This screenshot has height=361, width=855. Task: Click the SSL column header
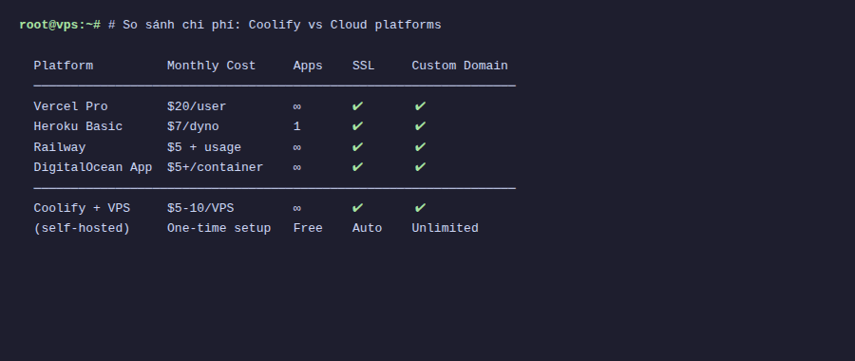pyautogui.click(x=363, y=66)
